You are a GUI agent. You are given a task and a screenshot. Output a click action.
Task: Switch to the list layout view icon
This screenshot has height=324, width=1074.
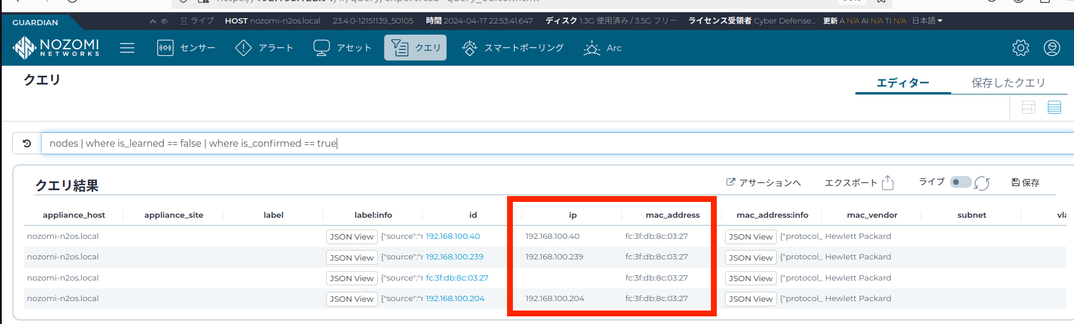click(1054, 107)
